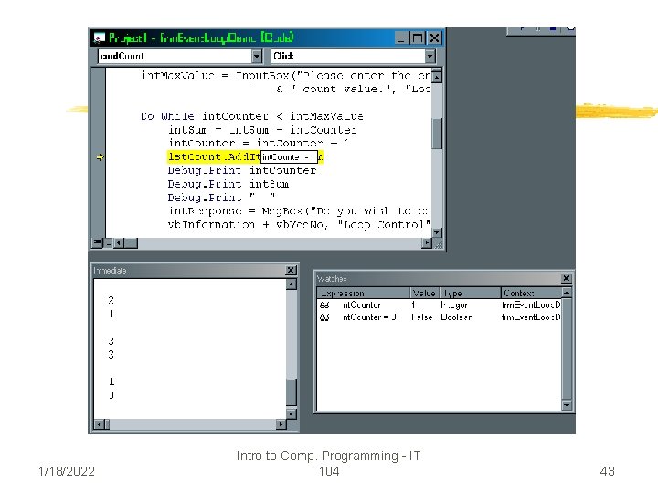Click the Type column header
The width and height of the screenshot is (658, 494).
(471, 293)
